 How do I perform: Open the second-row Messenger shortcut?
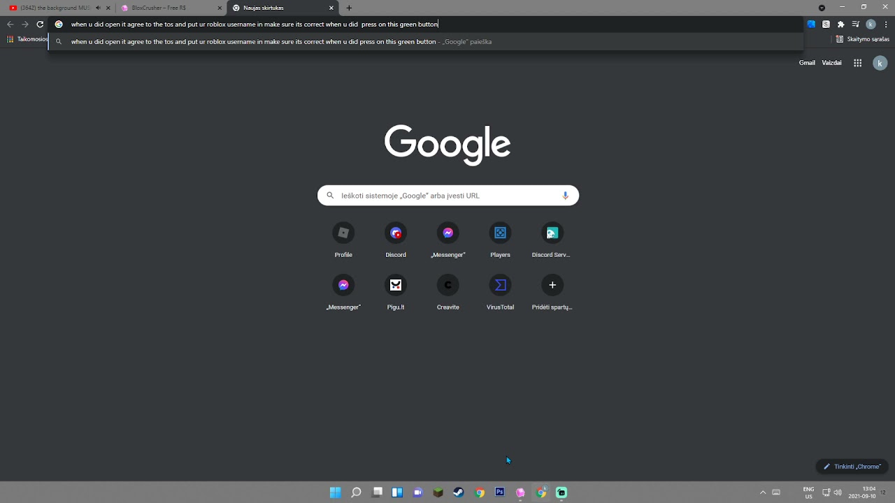point(343,293)
